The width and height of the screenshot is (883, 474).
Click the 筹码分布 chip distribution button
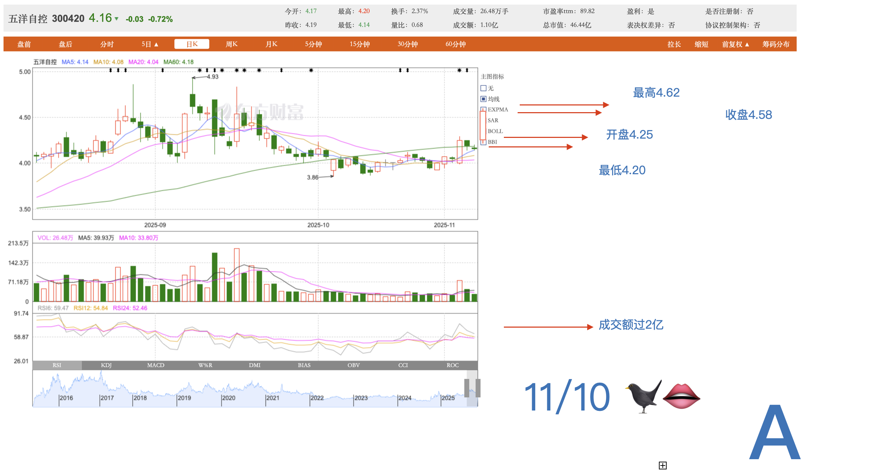[776, 44]
